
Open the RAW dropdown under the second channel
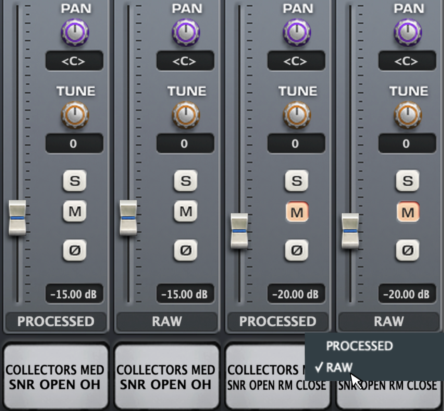(x=167, y=321)
